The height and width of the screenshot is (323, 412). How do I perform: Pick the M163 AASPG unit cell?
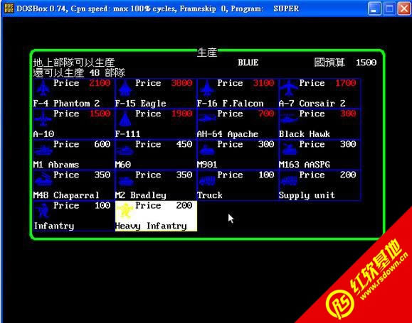(x=319, y=155)
